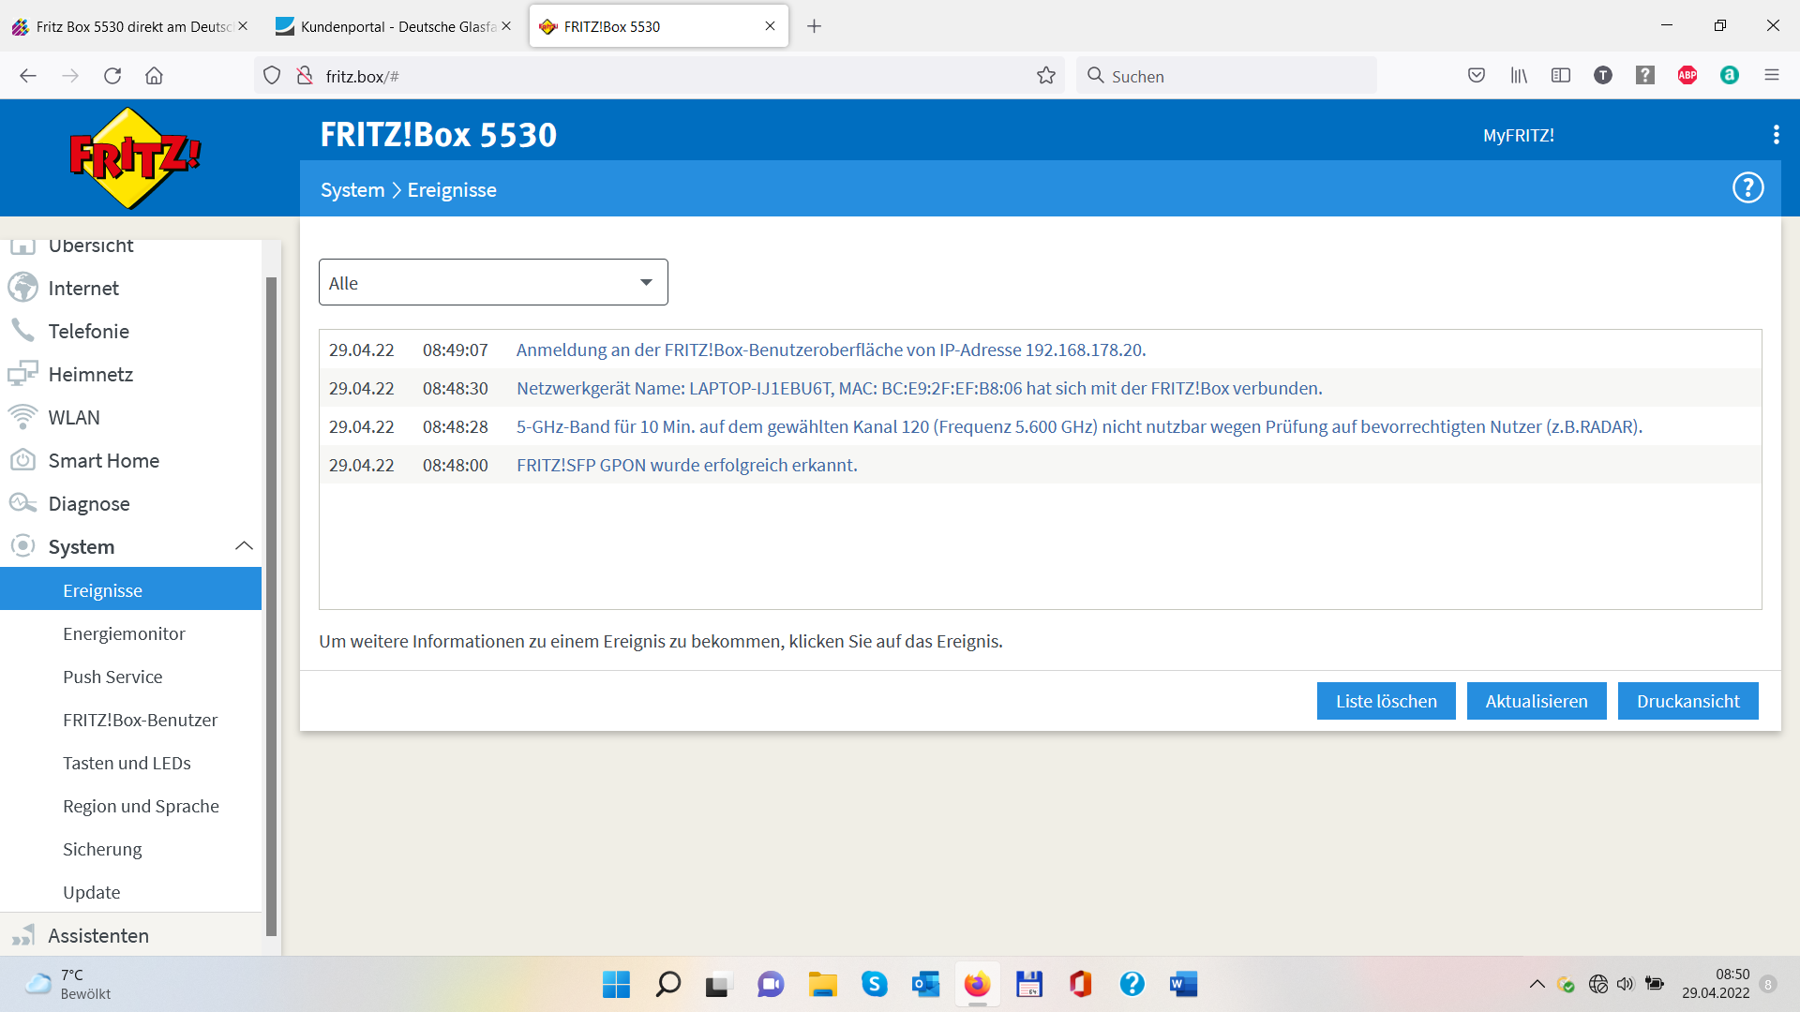Click the FRITZ! logo

(135, 157)
